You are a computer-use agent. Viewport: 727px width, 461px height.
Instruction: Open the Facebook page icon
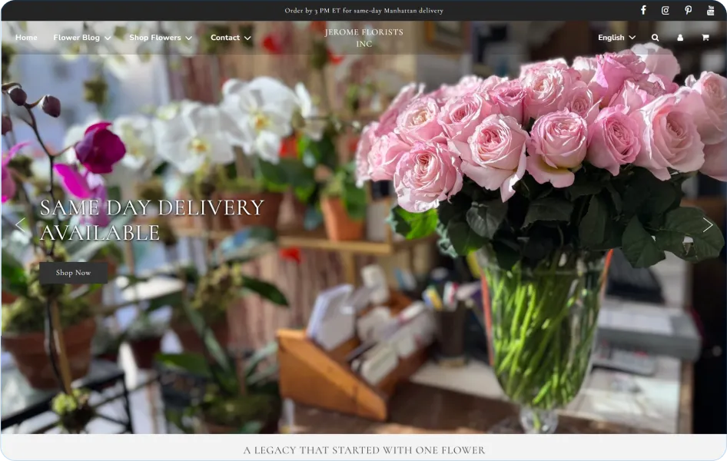[643, 10]
